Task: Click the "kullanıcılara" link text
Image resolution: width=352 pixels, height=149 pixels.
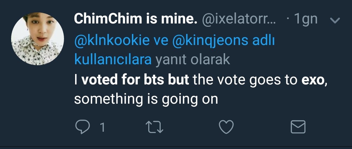Action: [113, 60]
